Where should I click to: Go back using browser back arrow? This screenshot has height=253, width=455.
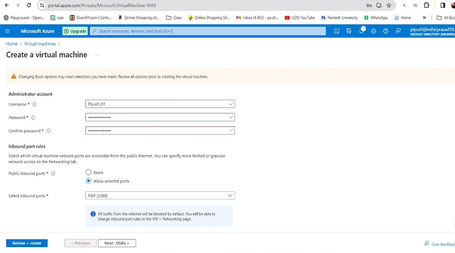coord(7,5)
